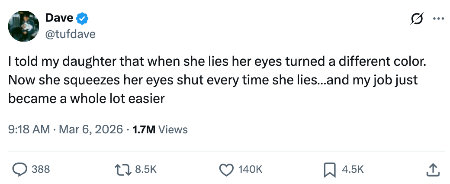Click the Mar 6, 2026 date

[x=91, y=129]
